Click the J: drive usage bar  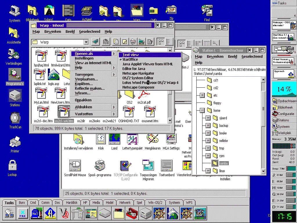(x=291, y=175)
